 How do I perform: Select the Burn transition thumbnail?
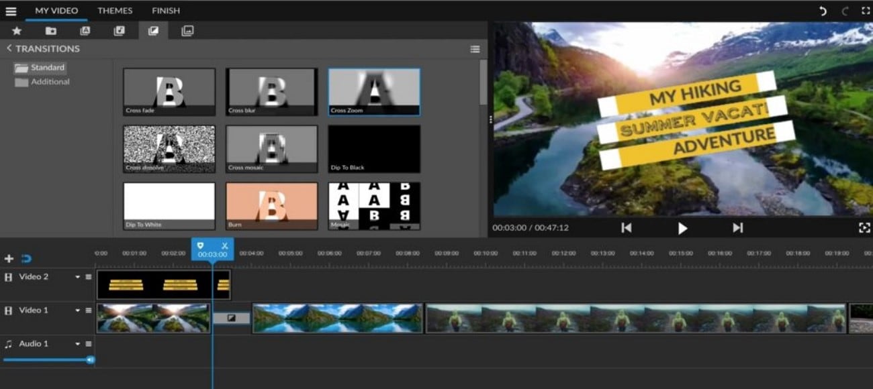tap(271, 206)
